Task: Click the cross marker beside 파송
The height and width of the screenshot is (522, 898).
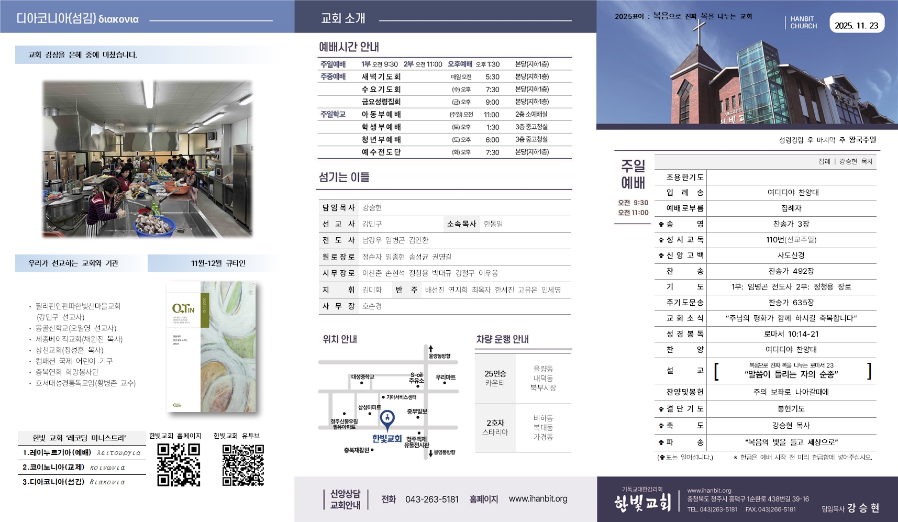Action: (x=661, y=442)
